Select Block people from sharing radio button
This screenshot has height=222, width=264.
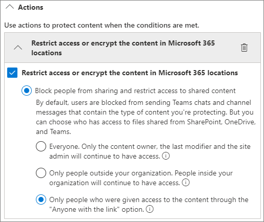[27, 91]
